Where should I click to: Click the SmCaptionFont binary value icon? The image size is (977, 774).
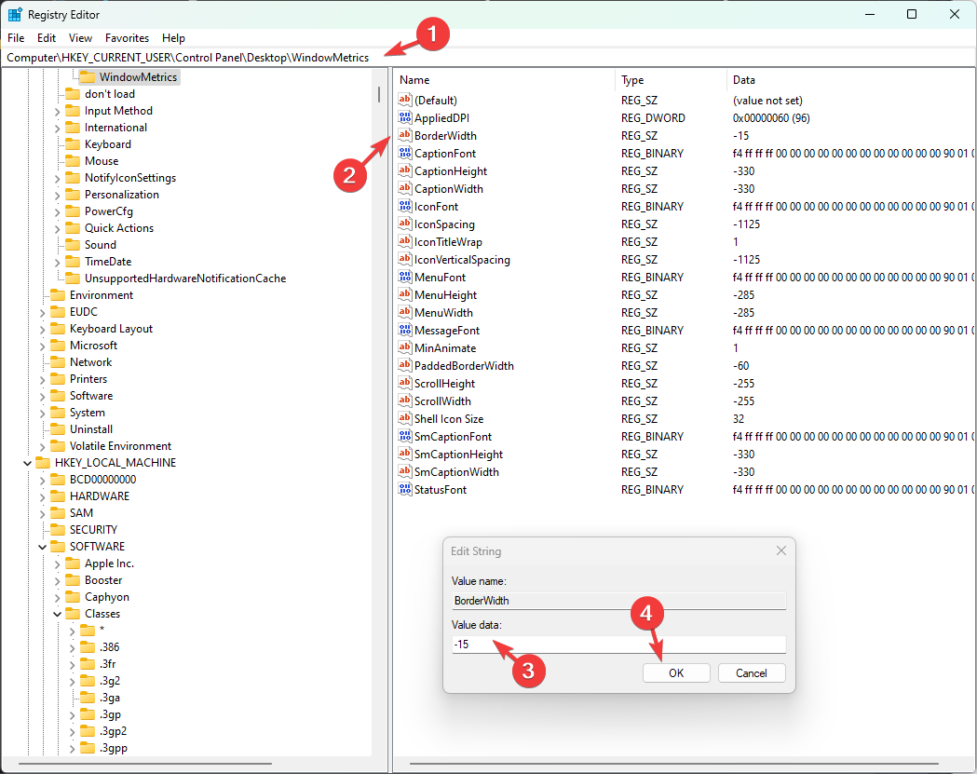[405, 436]
